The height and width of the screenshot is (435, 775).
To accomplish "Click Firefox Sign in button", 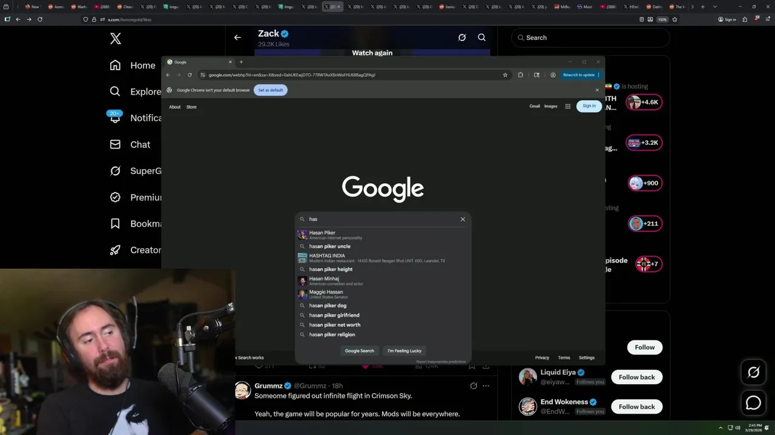I will coord(727,19).
